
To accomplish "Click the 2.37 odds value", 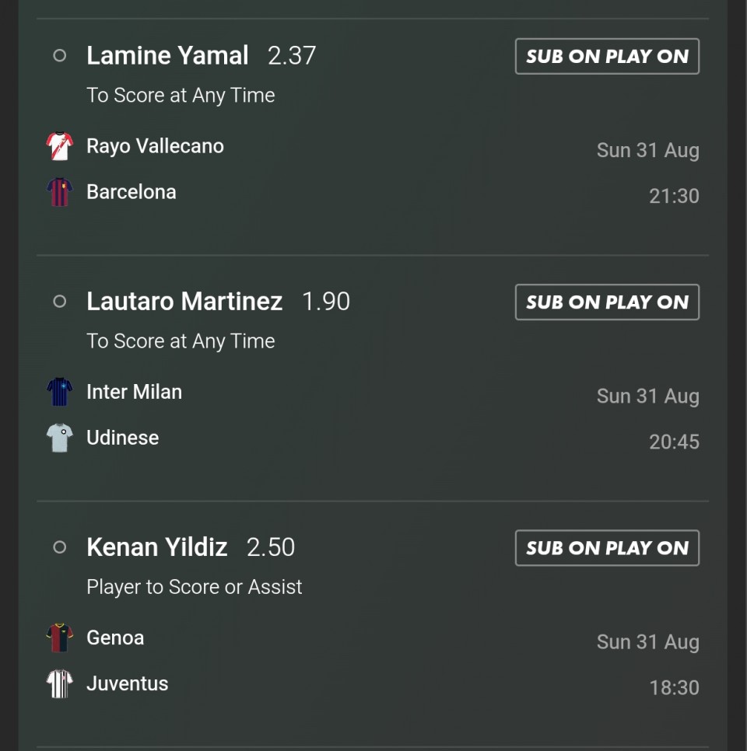I will (292, 55).
